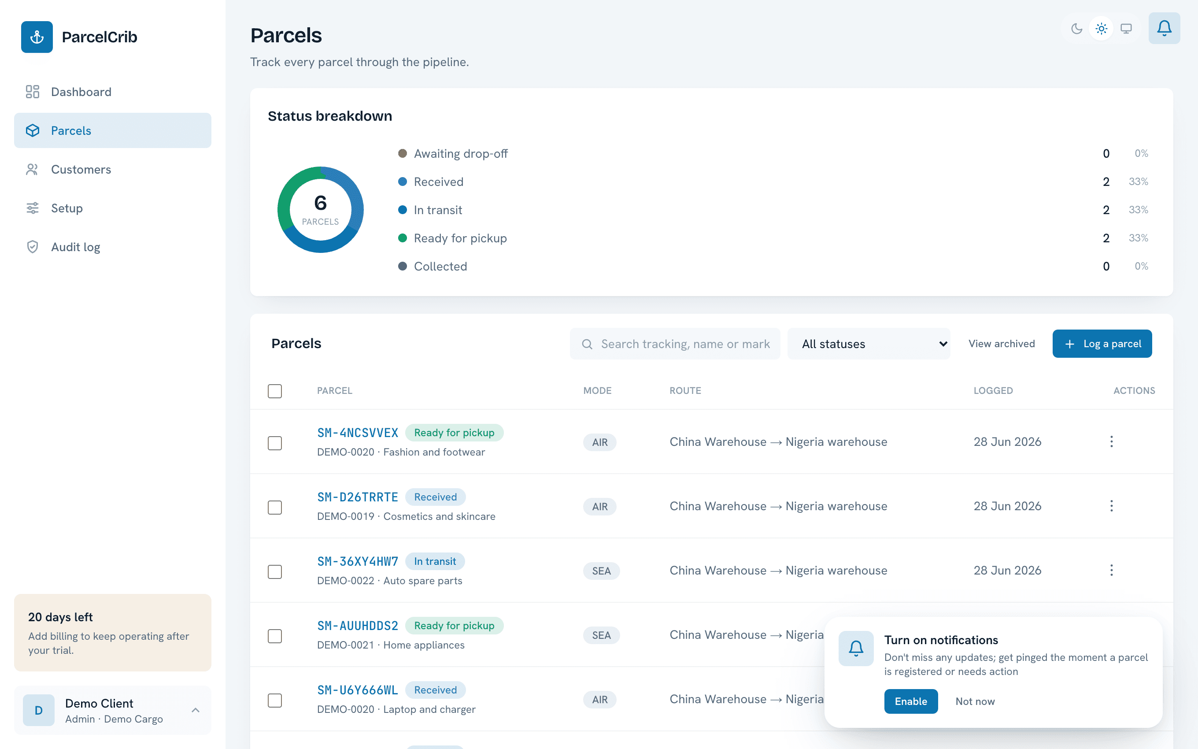1198x749 pixels.
Task: Click the MODE column header
Action: click(x=597, y=391)
